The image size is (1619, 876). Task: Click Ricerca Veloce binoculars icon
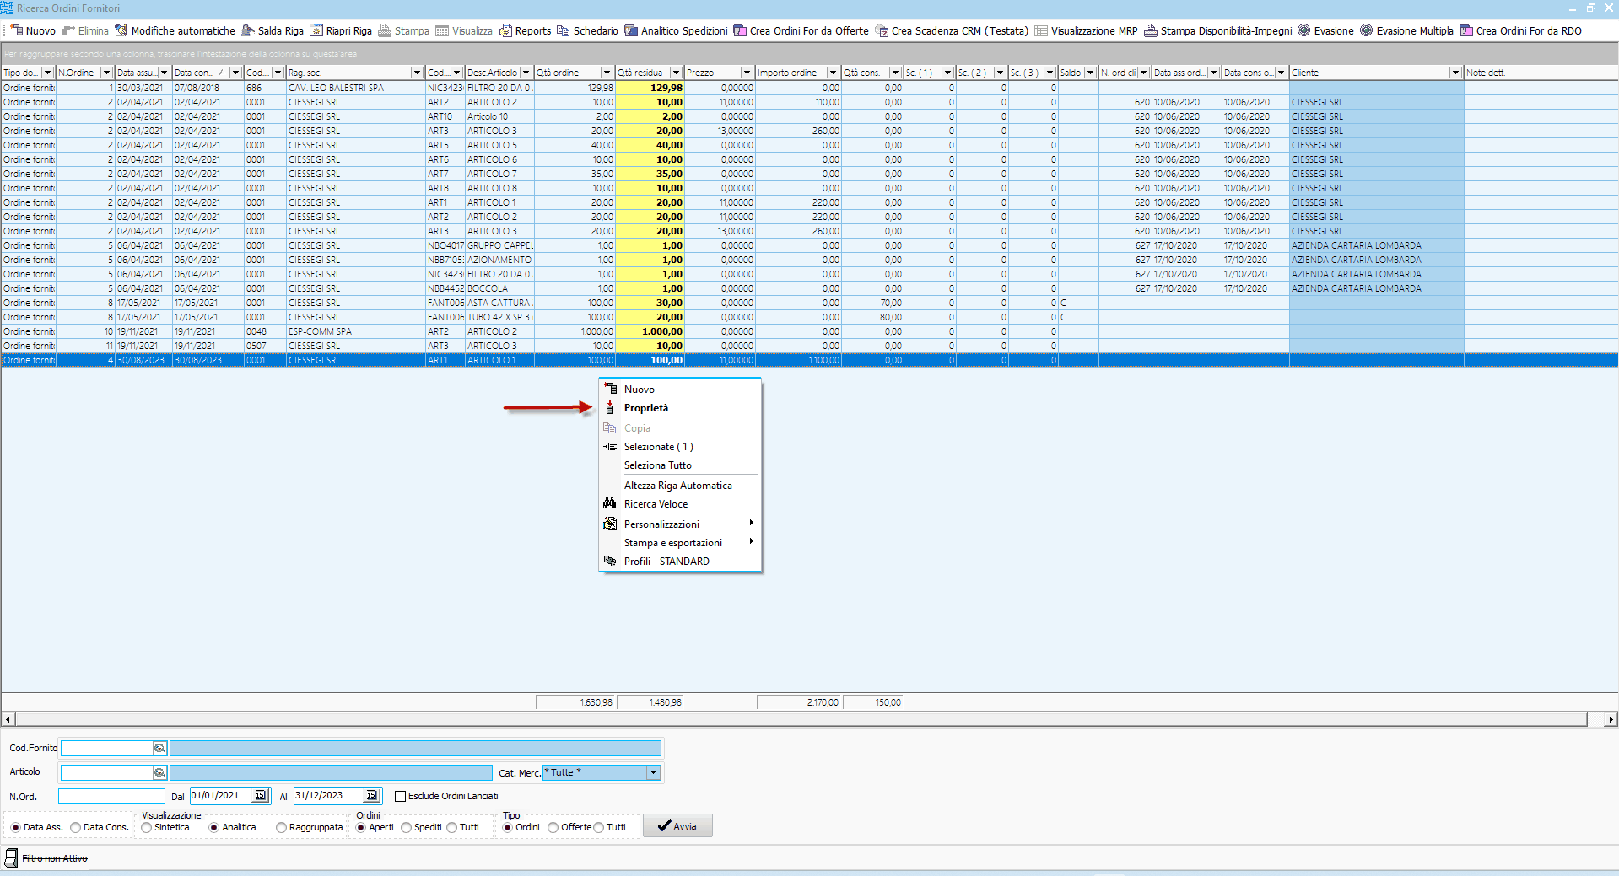610,503
